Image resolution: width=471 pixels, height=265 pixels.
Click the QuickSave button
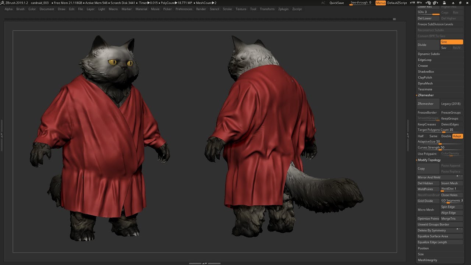(337, 3)
